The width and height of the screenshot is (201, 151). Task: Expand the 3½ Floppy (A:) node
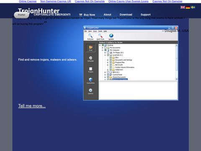click(x=105, y=52)
